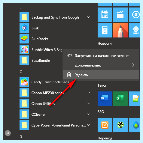Click the BuzzBundle app name
The image size is (143, 143).
click(x=41, y=61)
